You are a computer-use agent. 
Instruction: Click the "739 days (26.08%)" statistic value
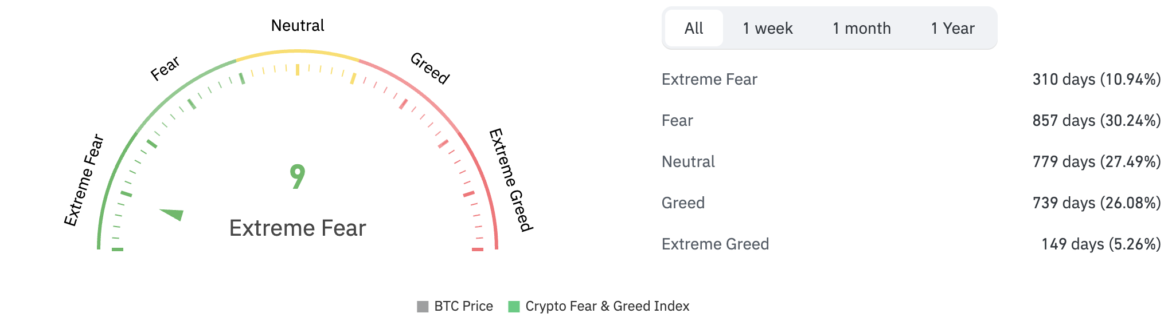tap(1096, 203)
